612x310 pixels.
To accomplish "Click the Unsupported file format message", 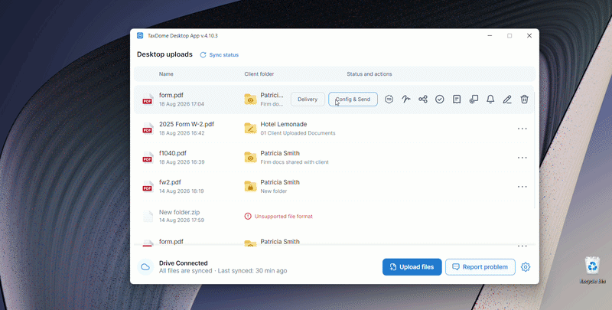I will (284, 216).
